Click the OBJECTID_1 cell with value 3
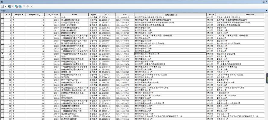The height and width of the screenshot is (120, 268). (35, 22)
